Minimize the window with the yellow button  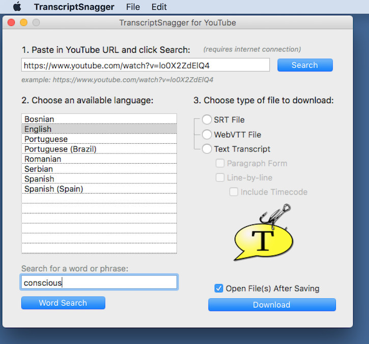24,22
